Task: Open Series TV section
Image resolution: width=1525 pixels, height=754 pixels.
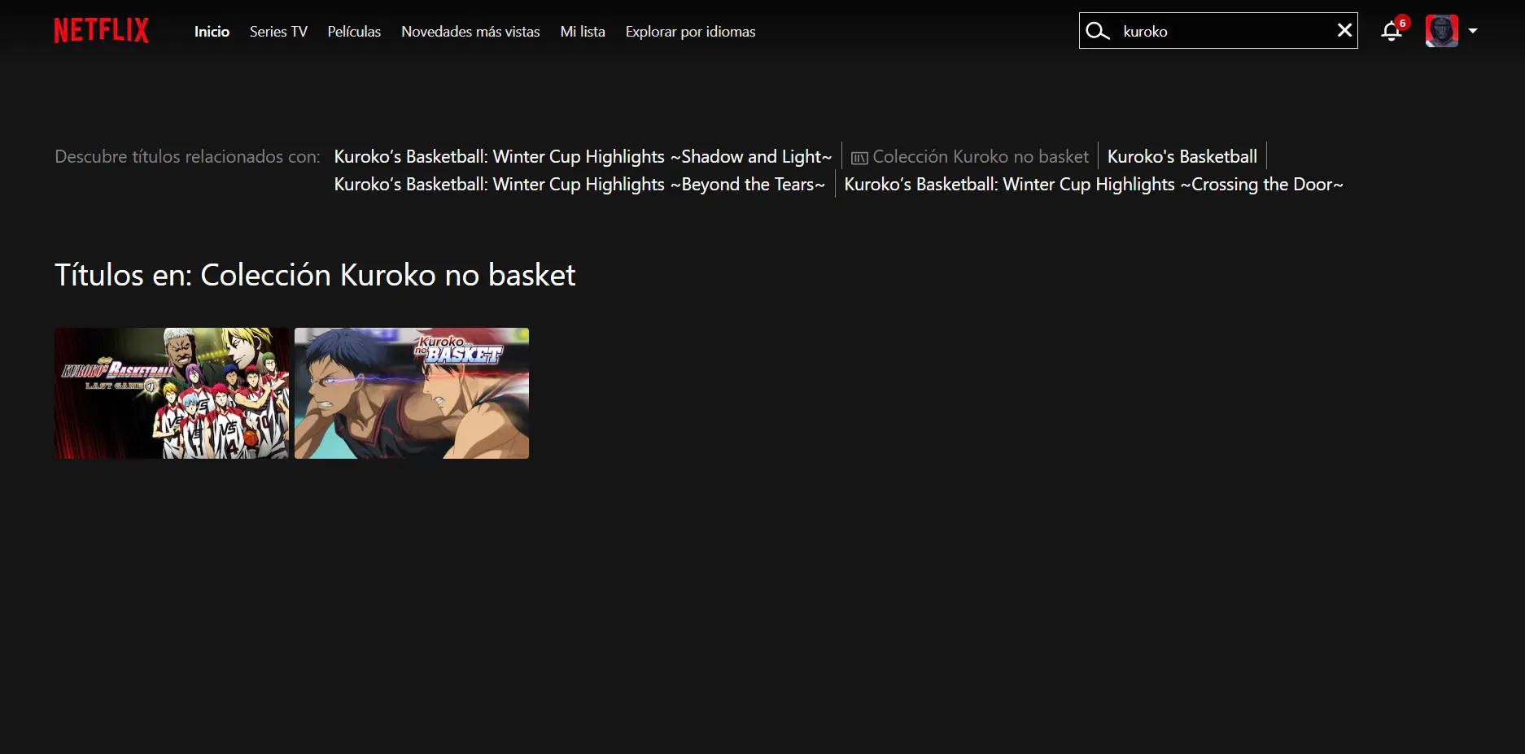Action: (x=278, y=32)
